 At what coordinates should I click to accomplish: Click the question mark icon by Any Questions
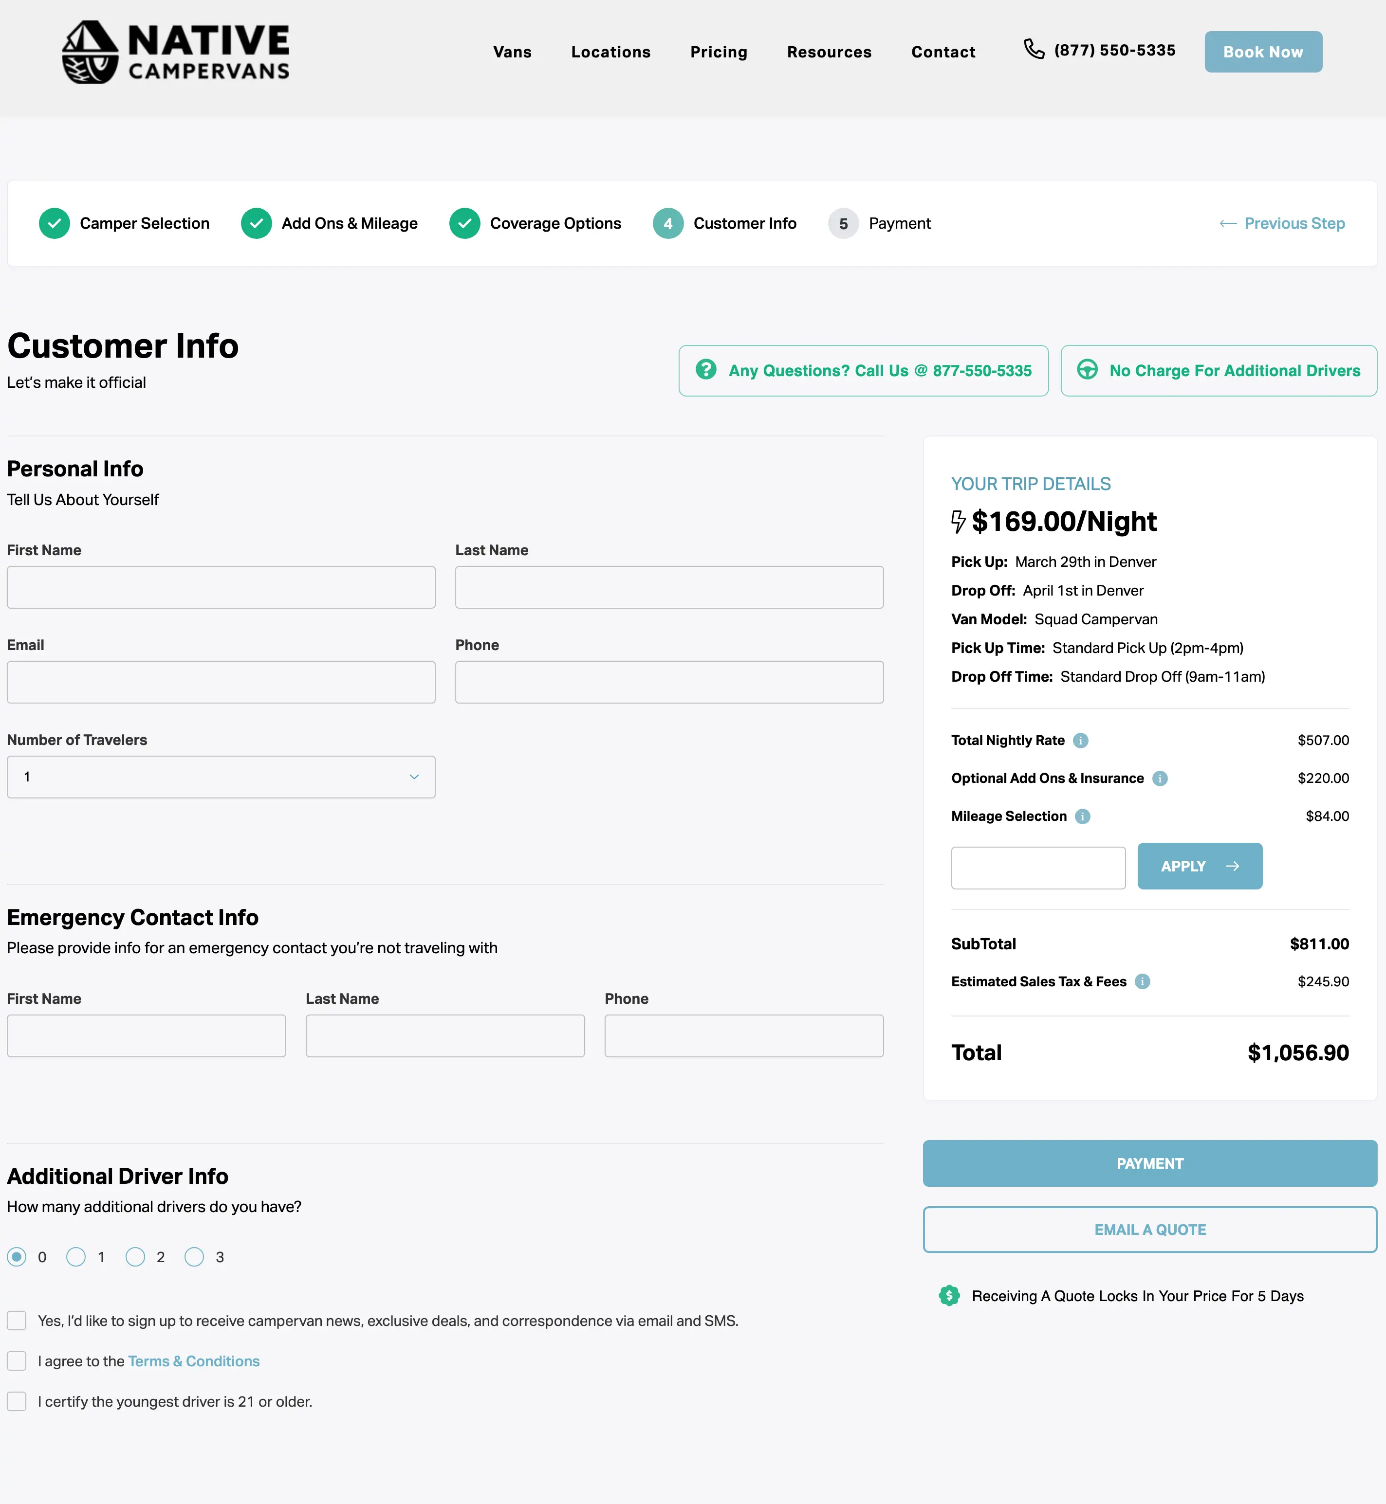(x=706, y=370)
